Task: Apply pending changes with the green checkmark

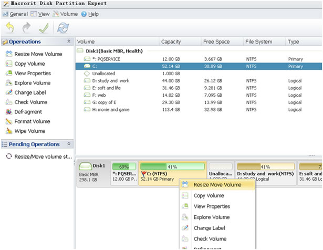Action: pyautogui.click(x=44, y=28)
